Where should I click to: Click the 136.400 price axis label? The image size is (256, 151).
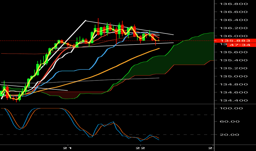tap(234, 20)
